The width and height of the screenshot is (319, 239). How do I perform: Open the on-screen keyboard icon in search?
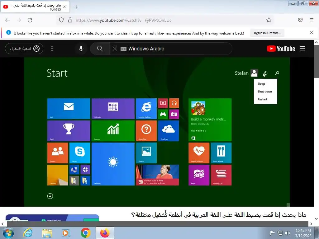pyautogui.click(x=123, y=49)
